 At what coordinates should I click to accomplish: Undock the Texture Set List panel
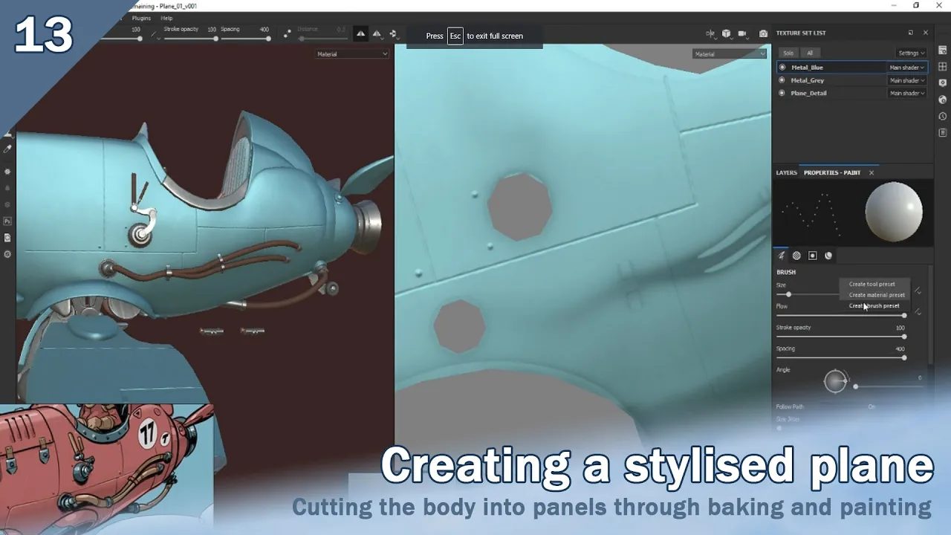[x=911, y=33]
